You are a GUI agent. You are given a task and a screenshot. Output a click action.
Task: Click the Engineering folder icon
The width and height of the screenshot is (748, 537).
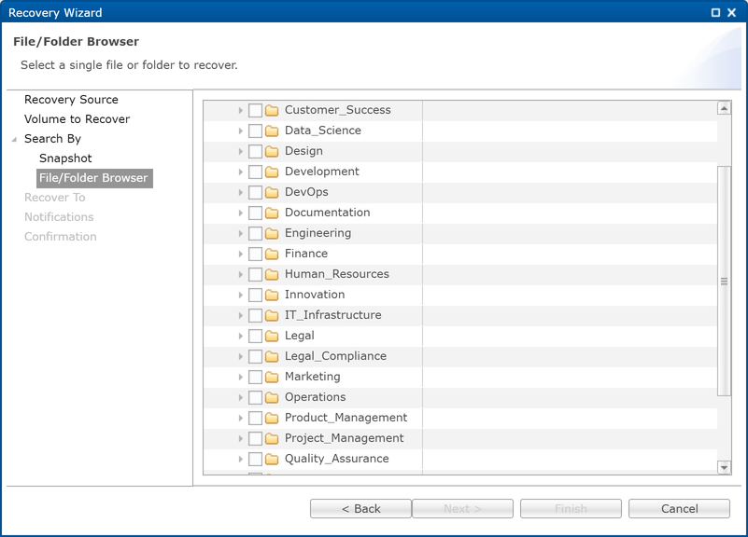tap(272, 233)
